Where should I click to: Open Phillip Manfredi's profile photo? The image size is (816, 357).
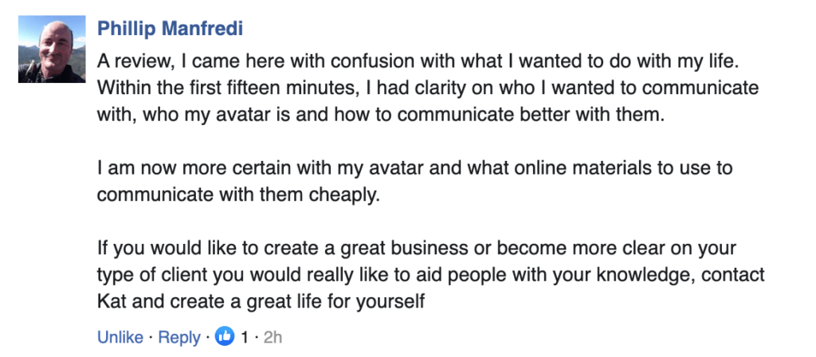52,49
